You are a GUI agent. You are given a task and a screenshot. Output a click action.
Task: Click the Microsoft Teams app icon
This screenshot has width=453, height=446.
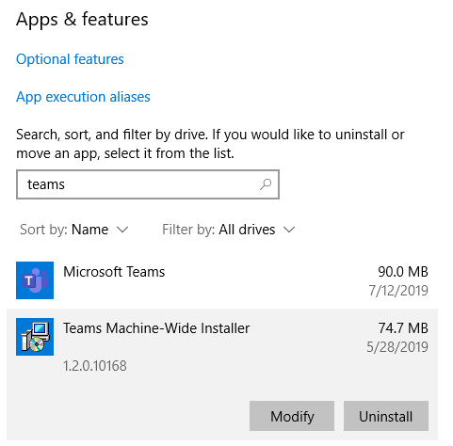(x=35, y=280)
